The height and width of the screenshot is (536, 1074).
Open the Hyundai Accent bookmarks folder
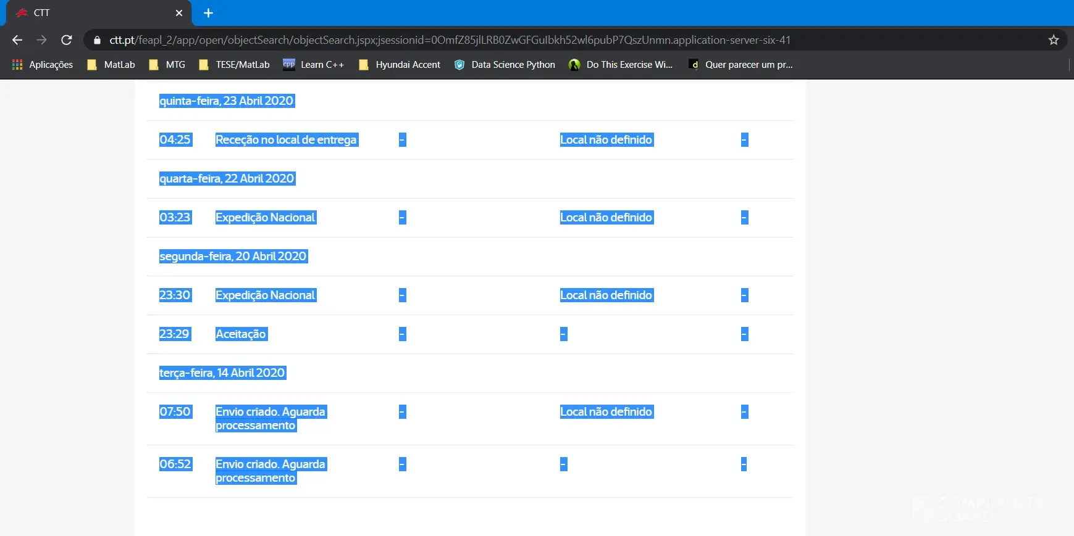coord(400,65)
